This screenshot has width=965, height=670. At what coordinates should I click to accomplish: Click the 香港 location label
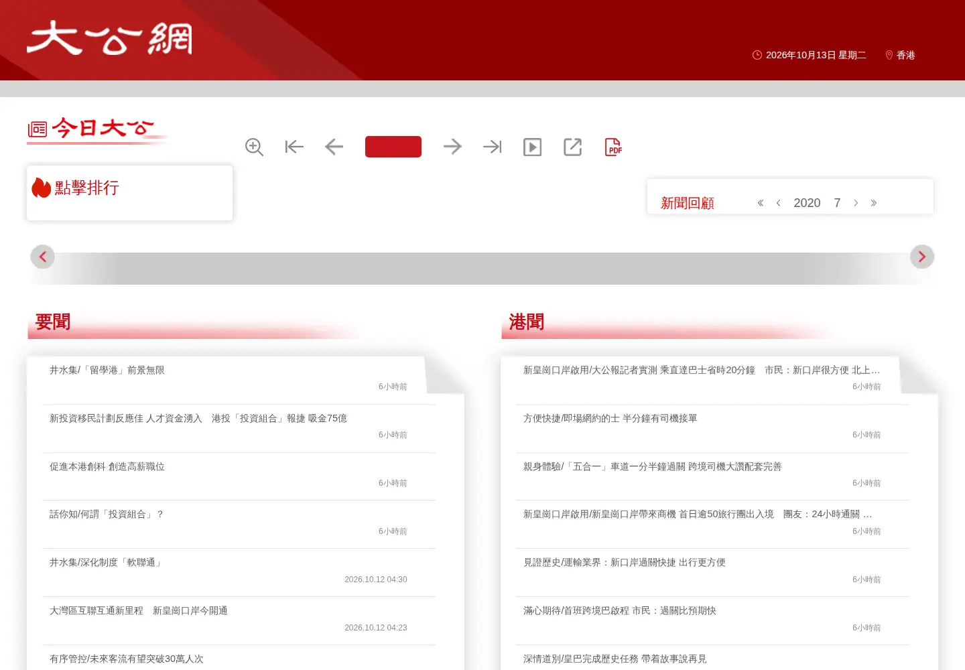906,55
